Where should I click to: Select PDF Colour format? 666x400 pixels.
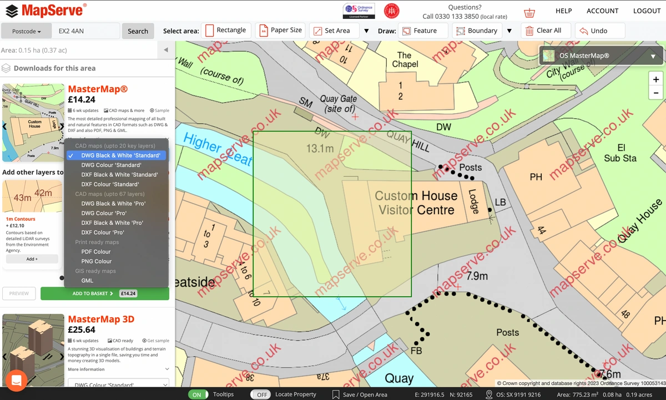(116, 251)
